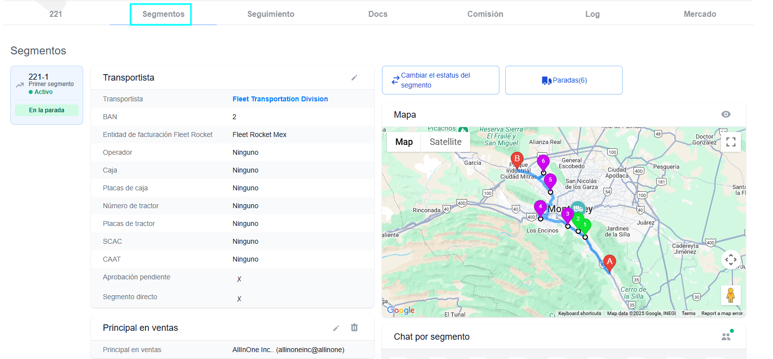Click the Mapa panel title
Viewport: 773px width, 359px height.
click(x=405, y=115)
